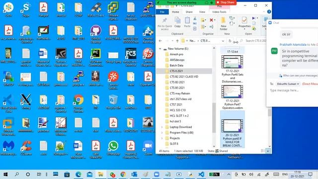Select the Recycle Bin desktop icon
The image size is (318, 179).
[x=113, y=102]
